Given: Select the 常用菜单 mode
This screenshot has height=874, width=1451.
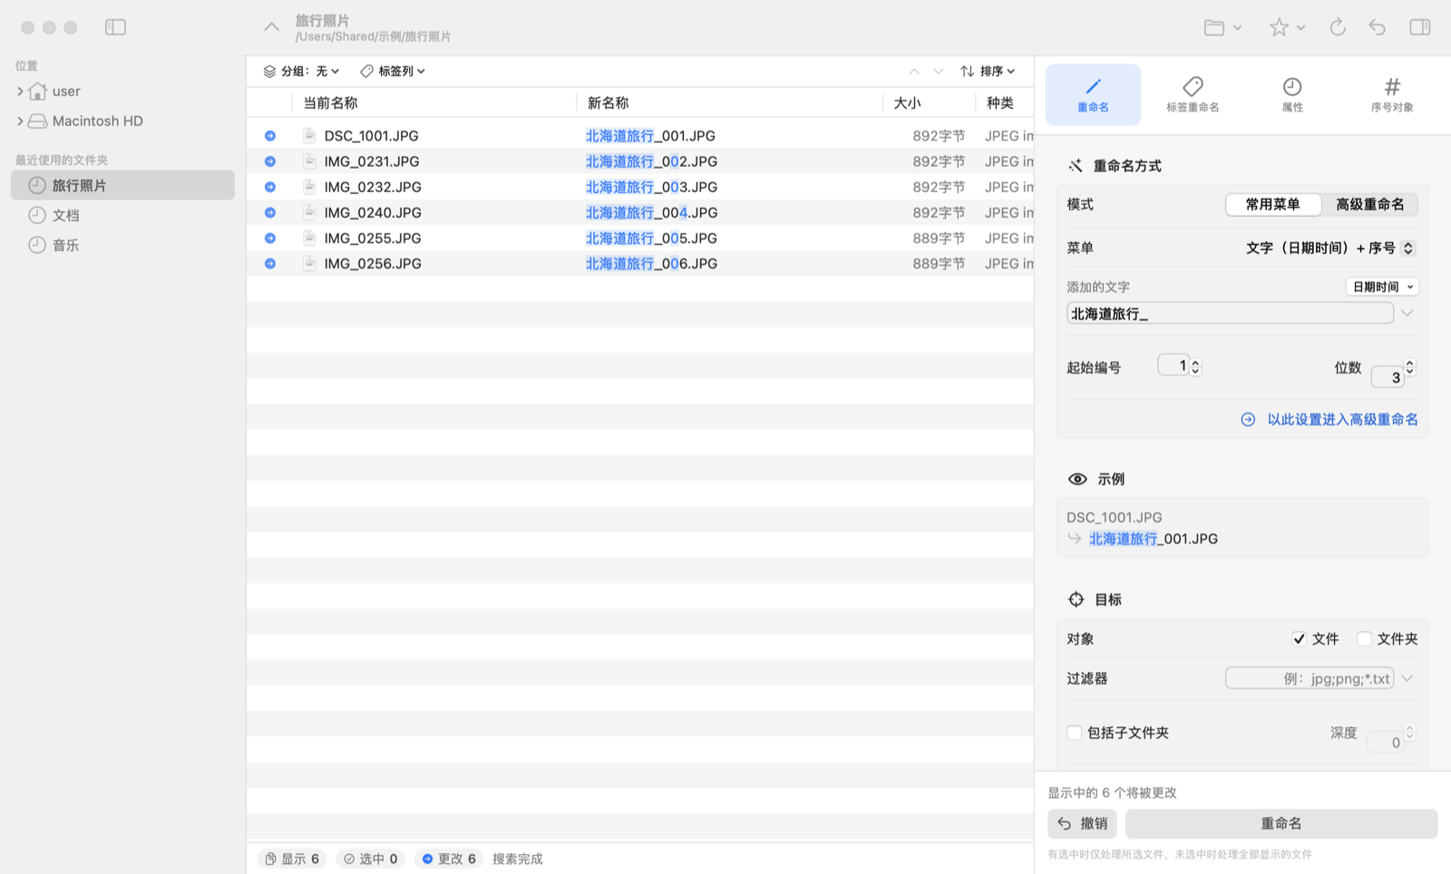Looking at the screenshot, I should pyautogui.click(x=1272, y=204).
